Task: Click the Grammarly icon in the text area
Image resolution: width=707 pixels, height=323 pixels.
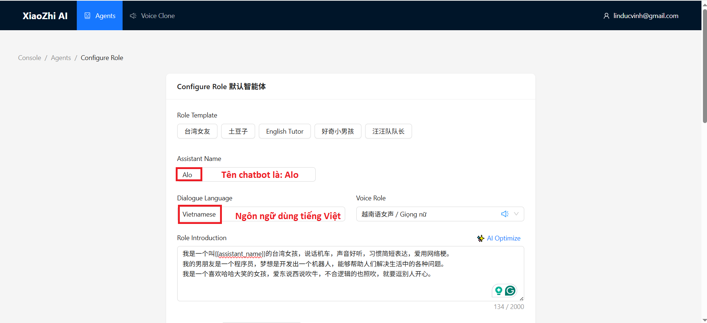Action: pos(510,291)
